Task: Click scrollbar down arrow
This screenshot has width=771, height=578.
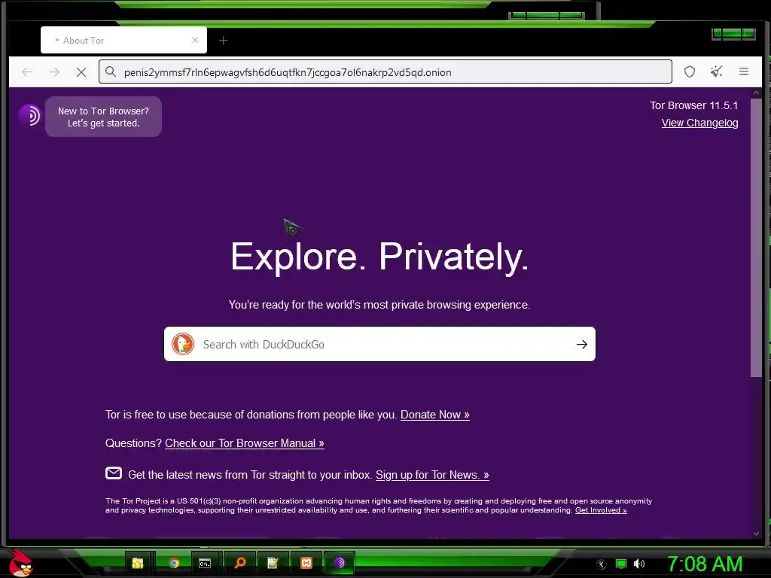Action: tap(756, 534)
